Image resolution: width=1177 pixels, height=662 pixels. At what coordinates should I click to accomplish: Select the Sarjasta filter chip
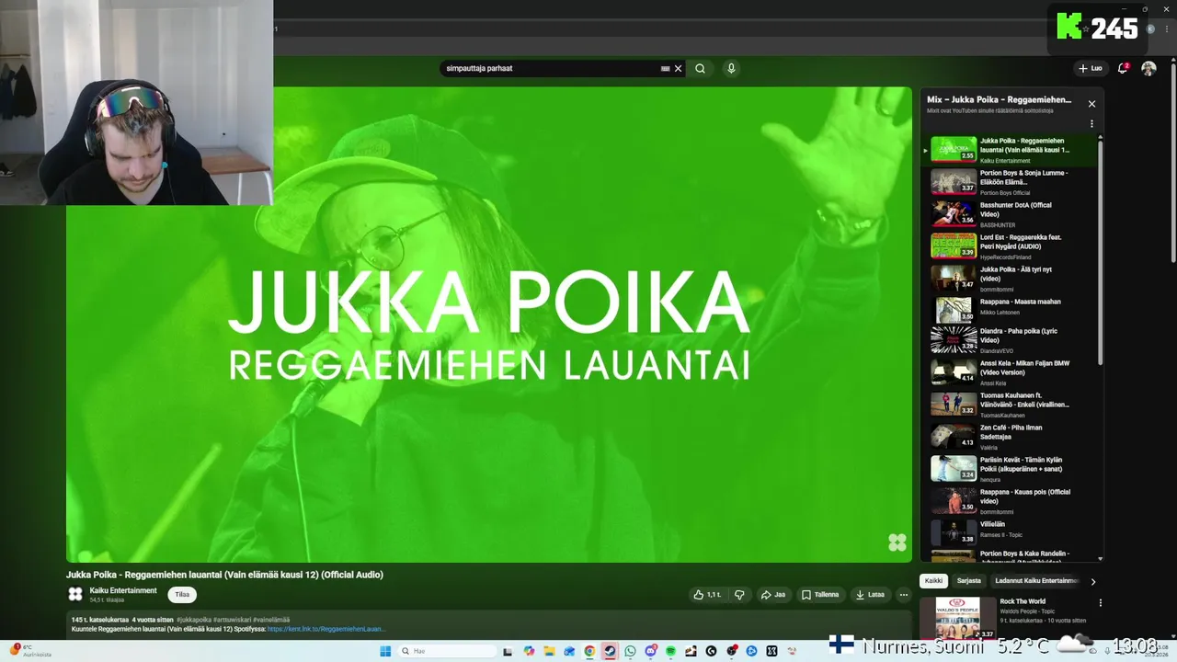(x=968, y=581)
